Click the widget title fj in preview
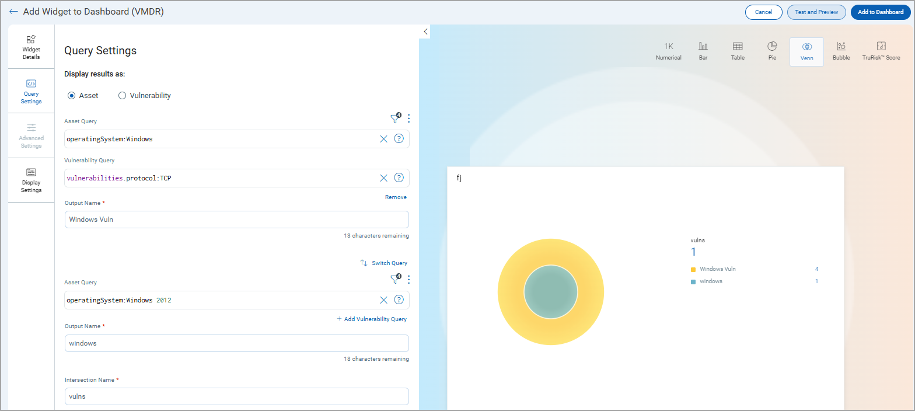Viewport: 915px width, 411px height. click(459, 178)
